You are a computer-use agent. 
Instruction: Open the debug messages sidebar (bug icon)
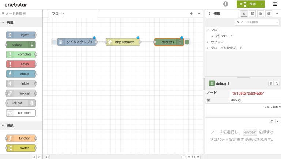point(260,14)
